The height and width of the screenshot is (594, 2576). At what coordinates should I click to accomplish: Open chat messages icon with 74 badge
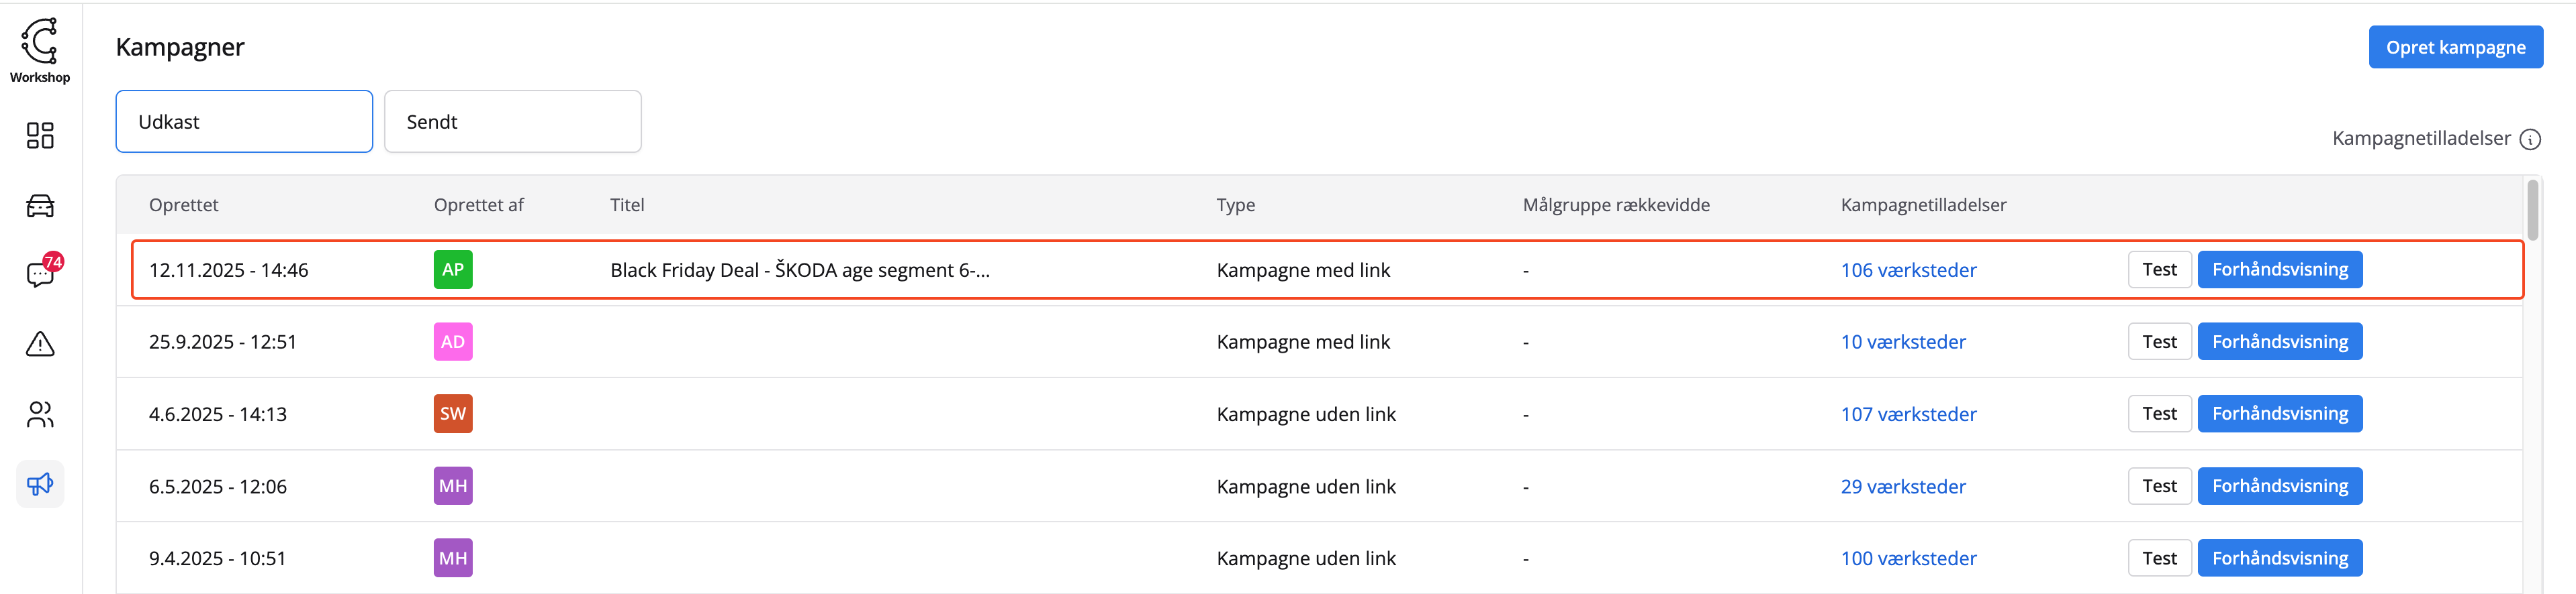(x=40, y=274)
